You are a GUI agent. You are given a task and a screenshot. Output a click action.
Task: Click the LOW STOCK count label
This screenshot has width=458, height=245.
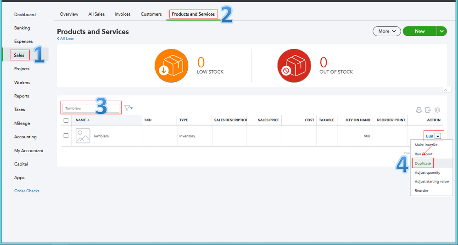(x=210, y=72)
